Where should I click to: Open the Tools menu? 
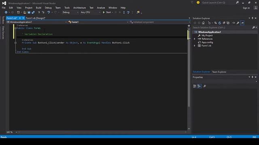tap(67, 8)
